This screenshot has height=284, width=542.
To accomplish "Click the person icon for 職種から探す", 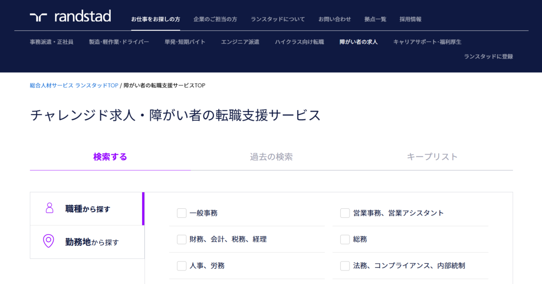I will coord(49,208).
